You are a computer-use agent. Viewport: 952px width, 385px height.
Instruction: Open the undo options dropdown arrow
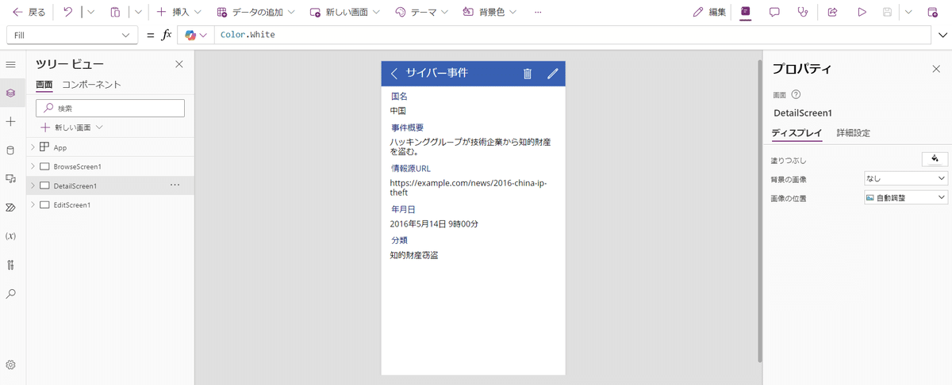pyautogui.click(x=90, y=13)
